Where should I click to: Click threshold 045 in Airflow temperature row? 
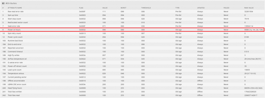pos(143,59)
